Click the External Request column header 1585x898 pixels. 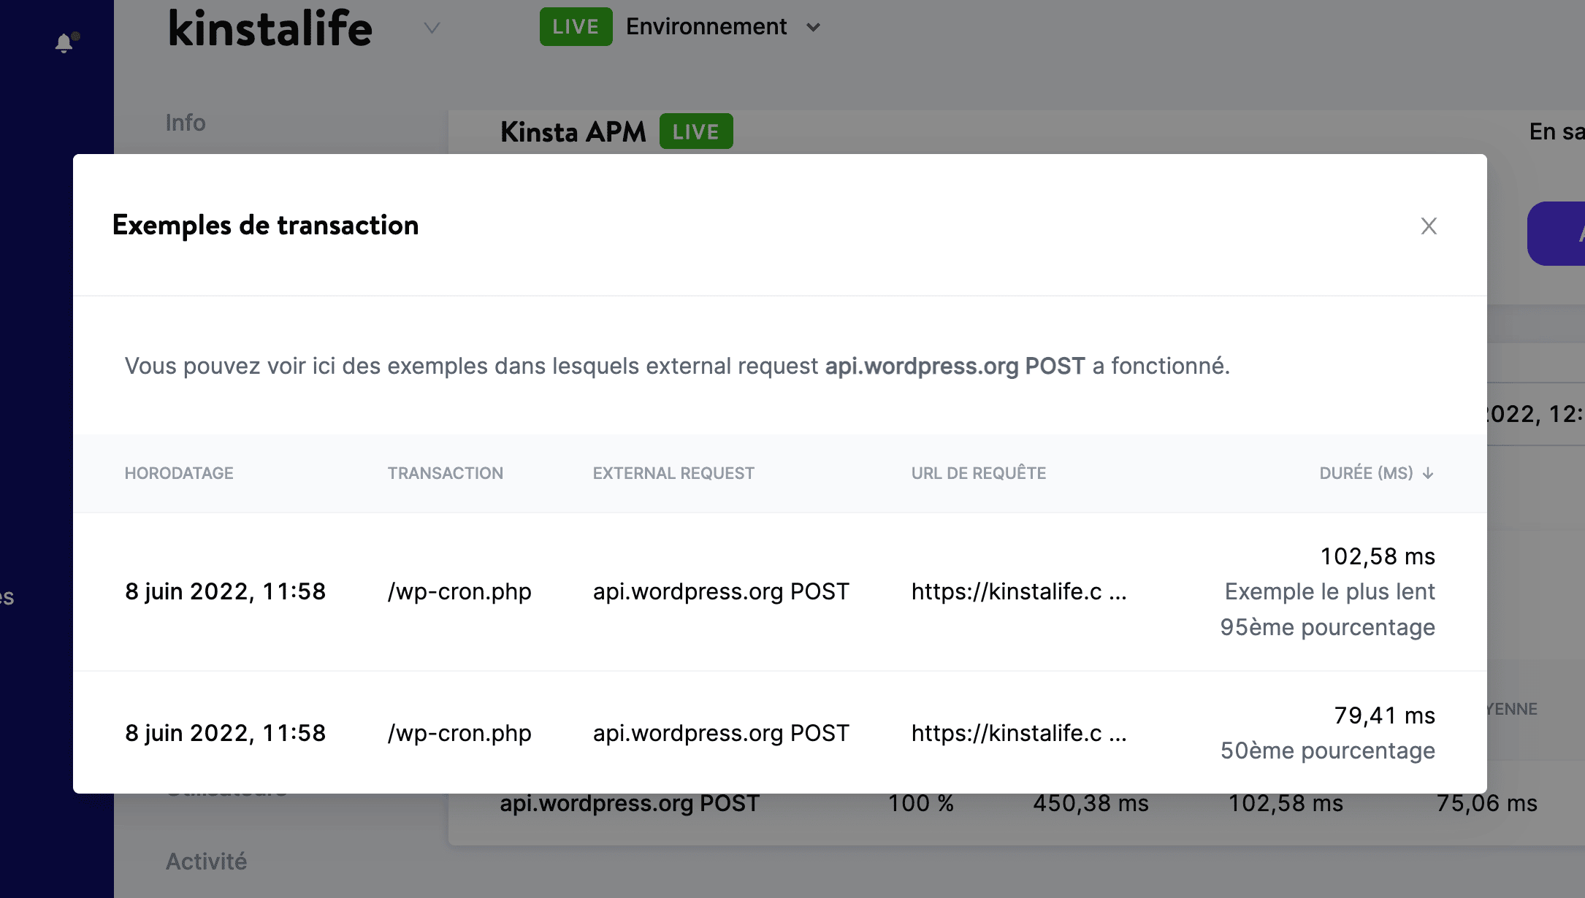(x=673, y=473)
